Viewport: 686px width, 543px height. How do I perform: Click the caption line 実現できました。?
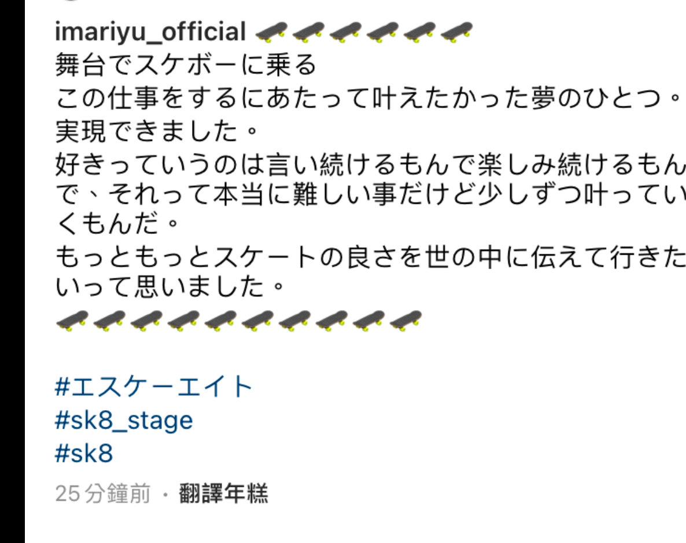[157, 131]
